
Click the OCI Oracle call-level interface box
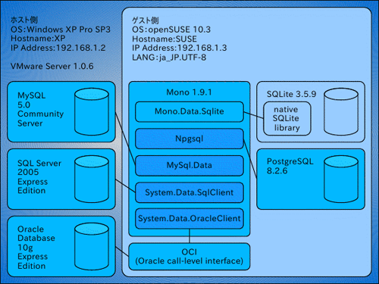[189, 257]
